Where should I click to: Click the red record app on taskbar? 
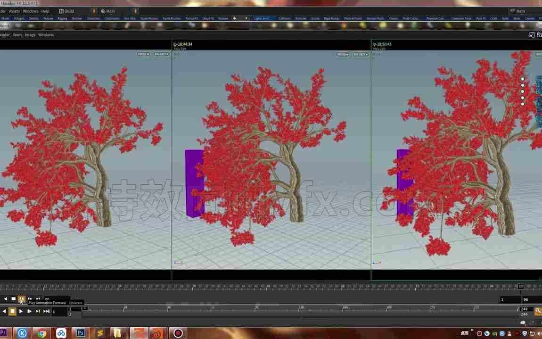point(178,333)
